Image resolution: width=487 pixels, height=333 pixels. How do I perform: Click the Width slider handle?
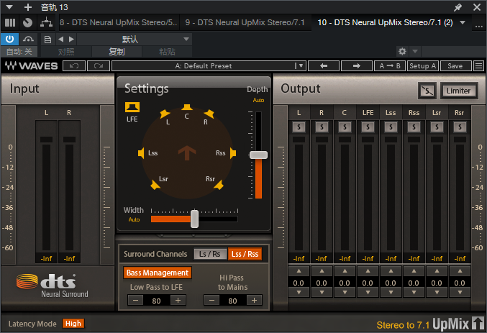tap(194, 219)
